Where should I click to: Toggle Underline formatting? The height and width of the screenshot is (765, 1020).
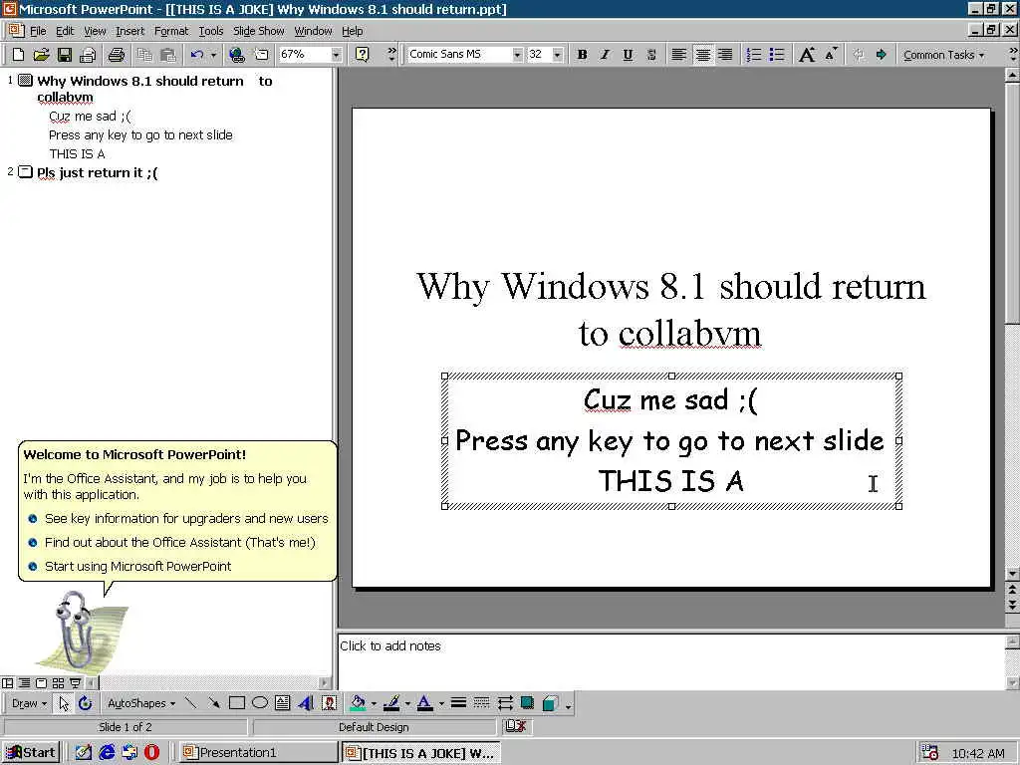coord(628,55)
